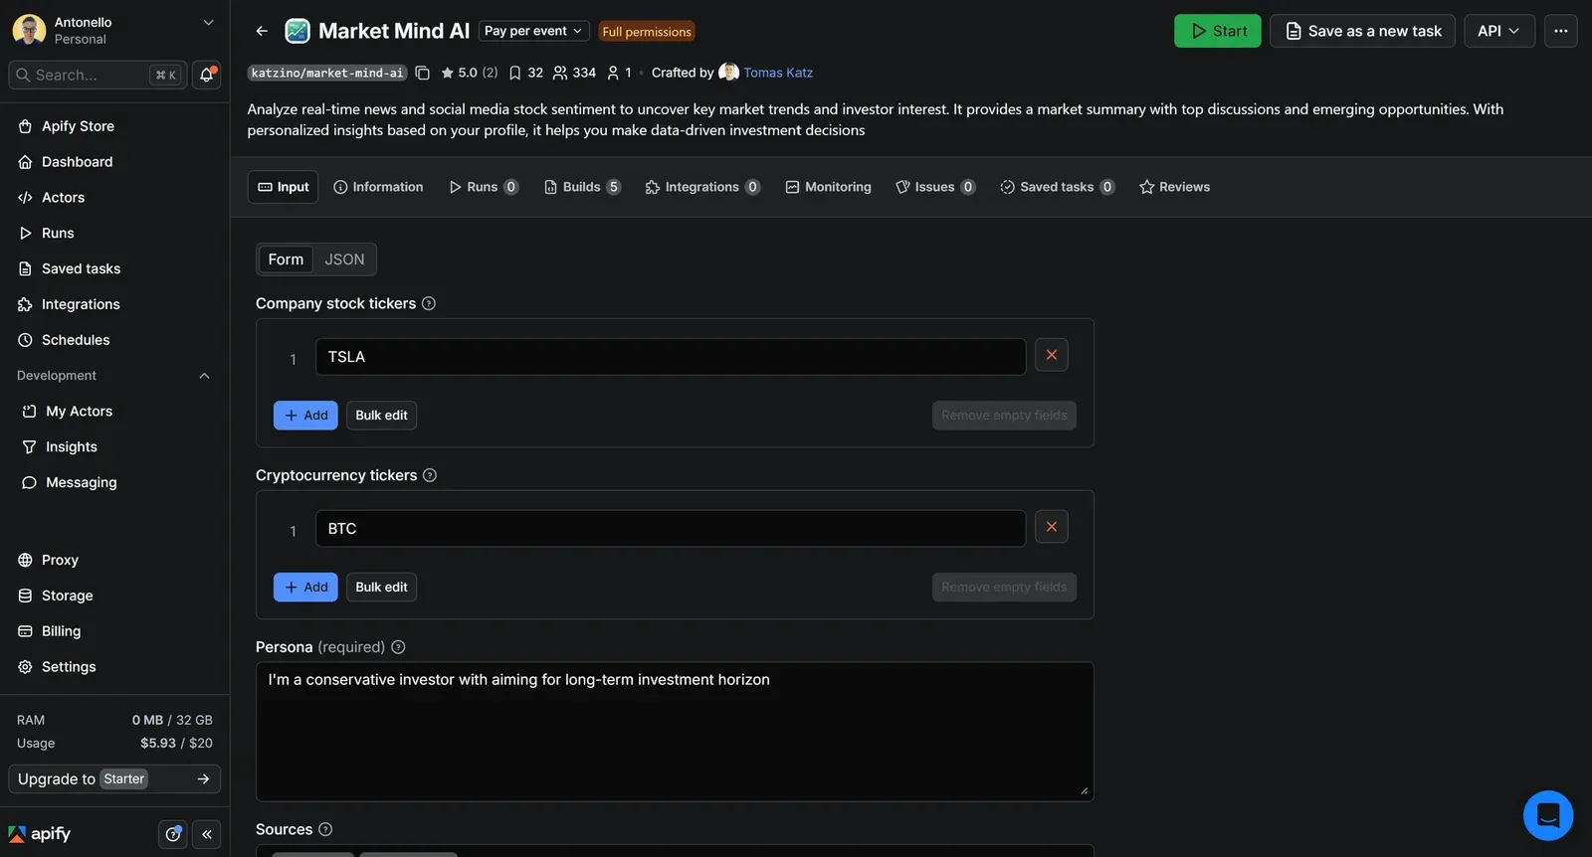
Task: Click the Search field
Action: click(97, 75)
